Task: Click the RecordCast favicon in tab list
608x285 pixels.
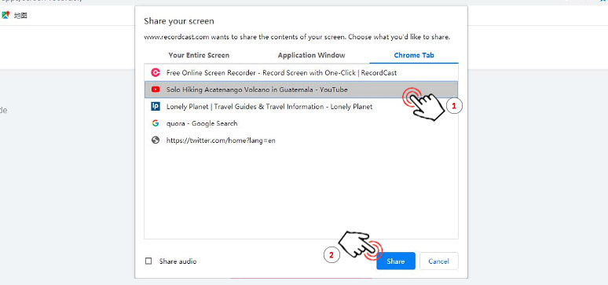Action: tap(156, 72)
